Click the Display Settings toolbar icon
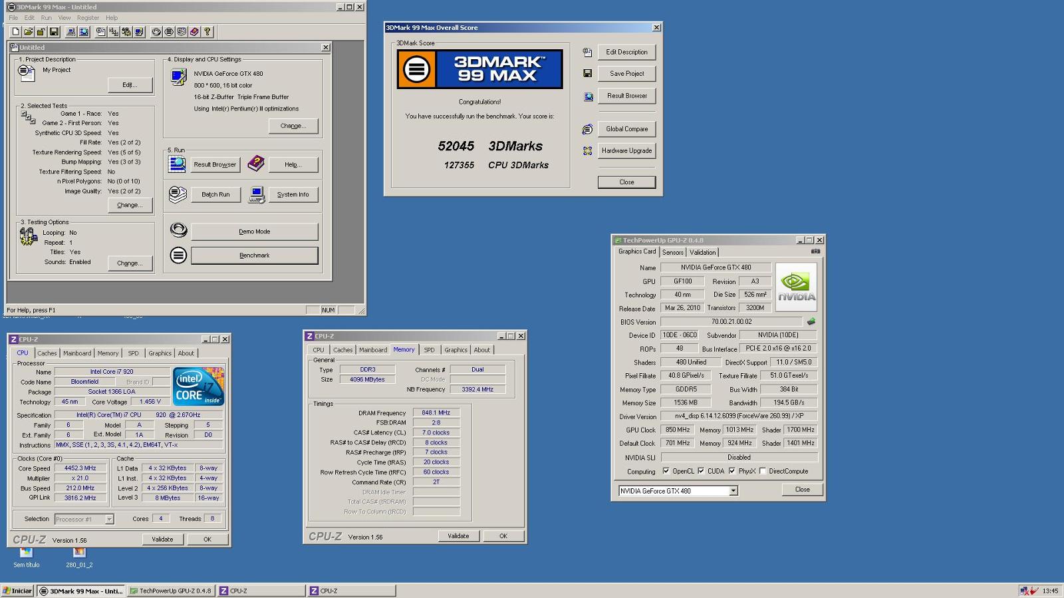 139,31
